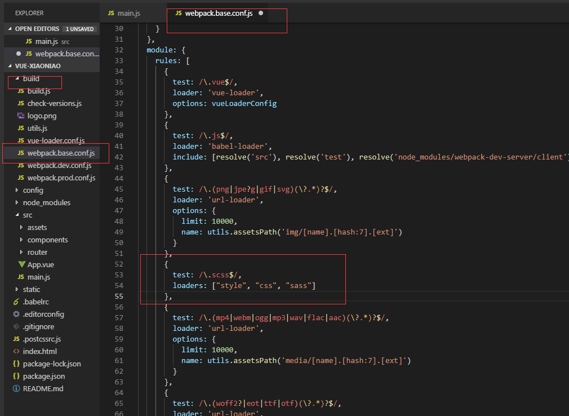Image resolution: width=569 pixels, height=416 pixels.
Task: Click the 'vue-loader' string
Action: (234, 93)
